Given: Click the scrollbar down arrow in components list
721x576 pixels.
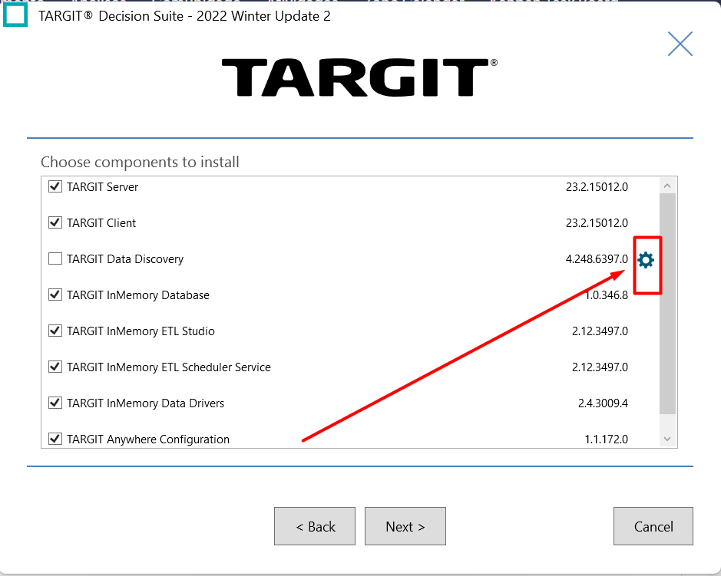Looking at the screenshot, I should pos(667,439).
